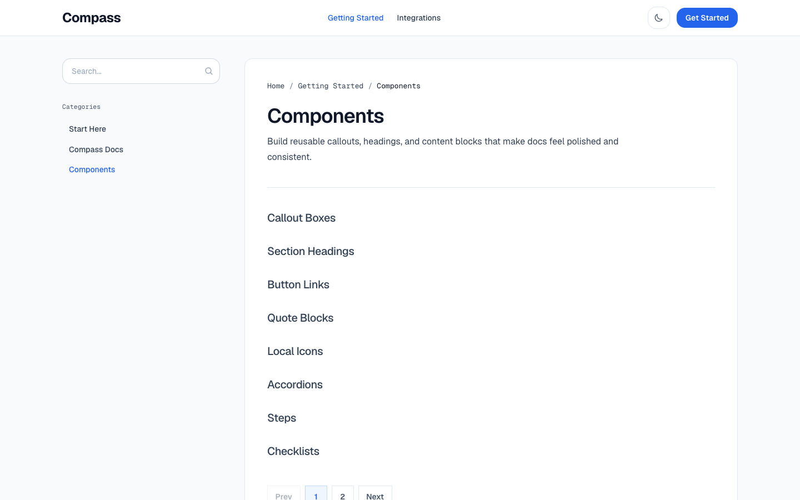
Task: Click Components in the breadcrumb trail
Action: tap(398, 86)
